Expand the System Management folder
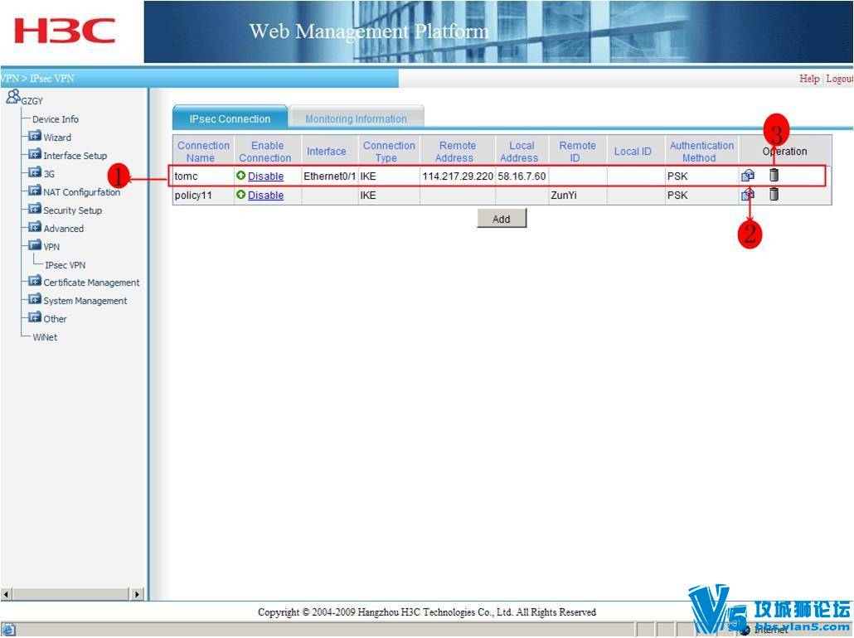Screen dimensions: 854x638 [x=34, y=299]
